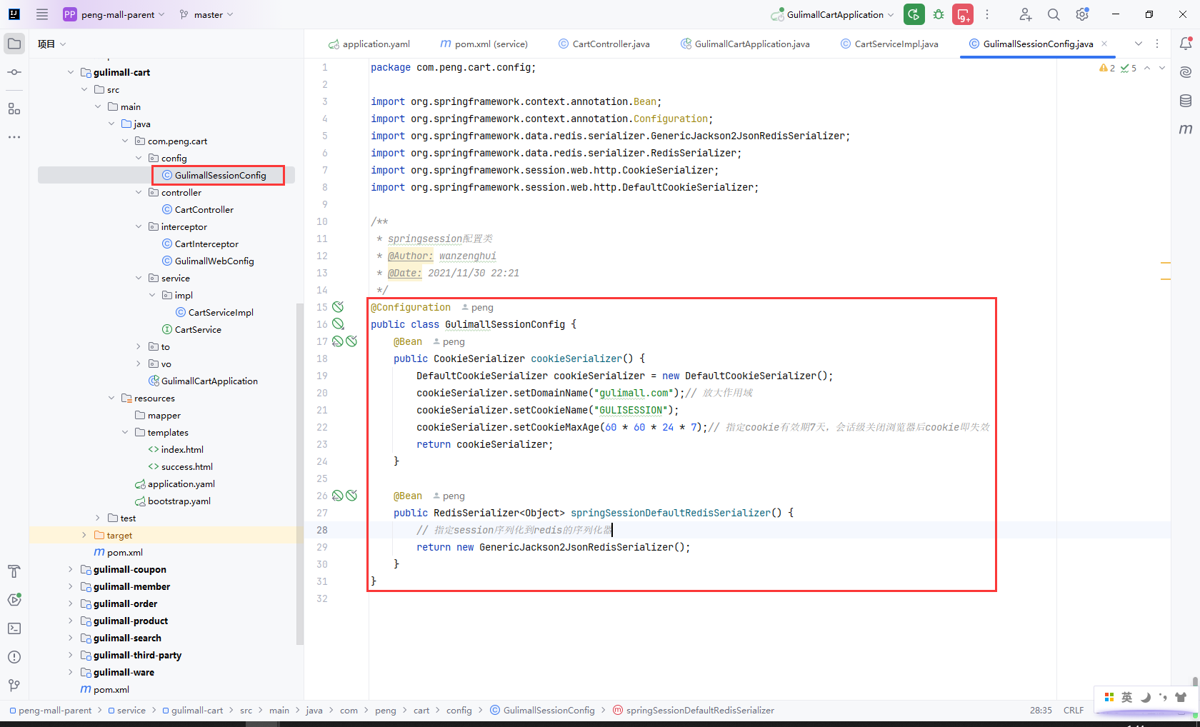Close the GulimallSessionConfig.java tab
1200x727 pixels.
pyautogui.click(x=1104, y=44)
